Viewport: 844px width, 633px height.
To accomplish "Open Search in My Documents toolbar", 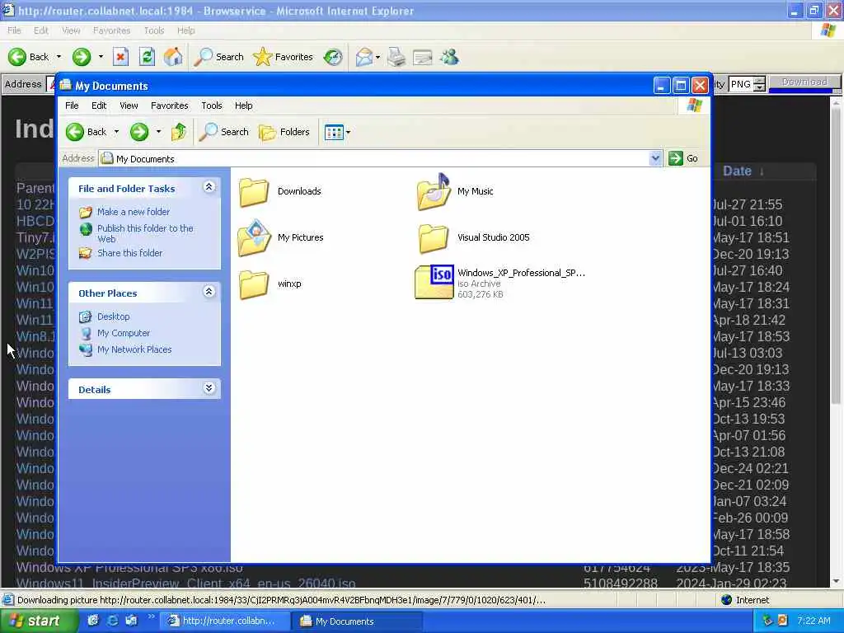I will (224, 132).
